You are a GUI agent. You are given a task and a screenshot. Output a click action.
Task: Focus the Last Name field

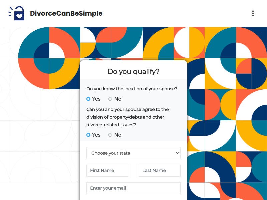point(160,171)
